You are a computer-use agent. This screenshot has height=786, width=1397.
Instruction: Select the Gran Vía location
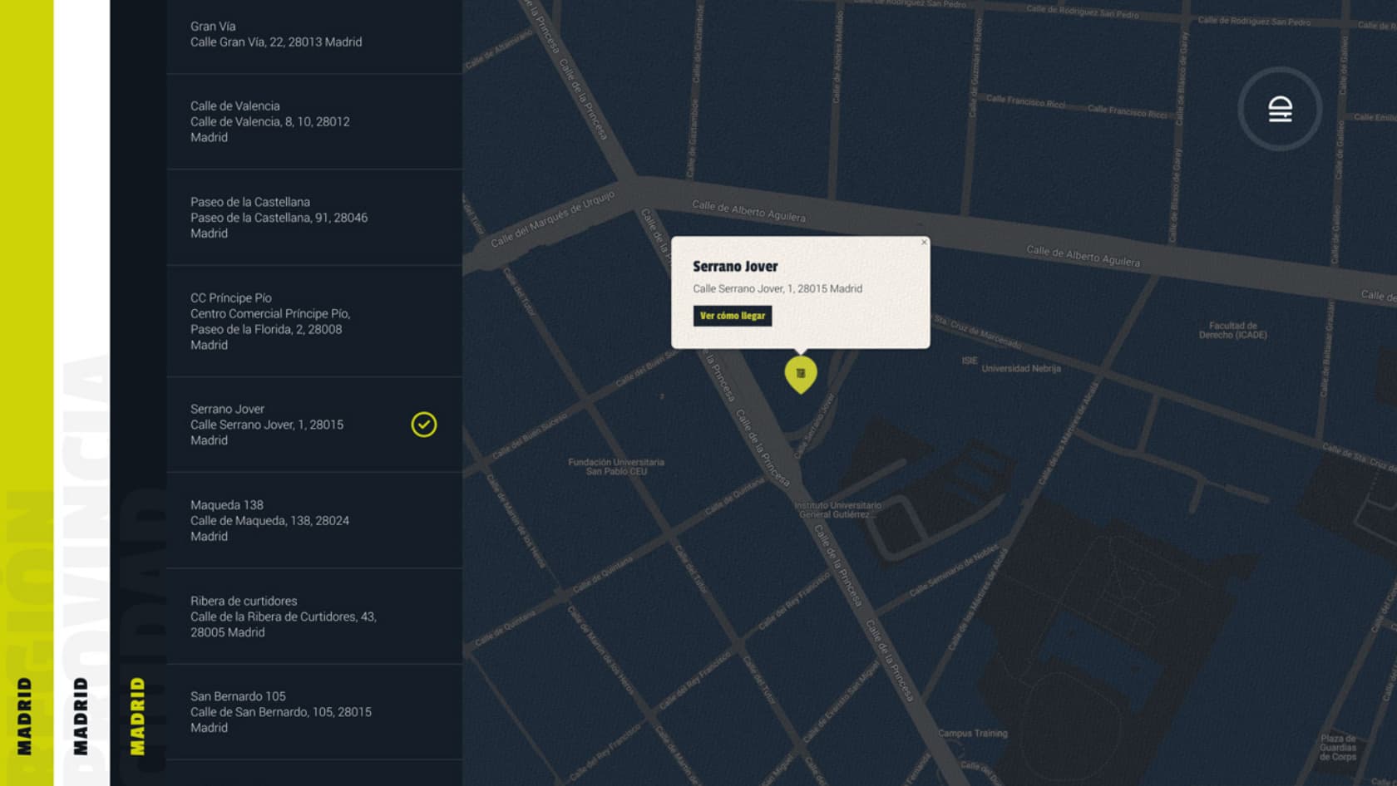(313, 35)
